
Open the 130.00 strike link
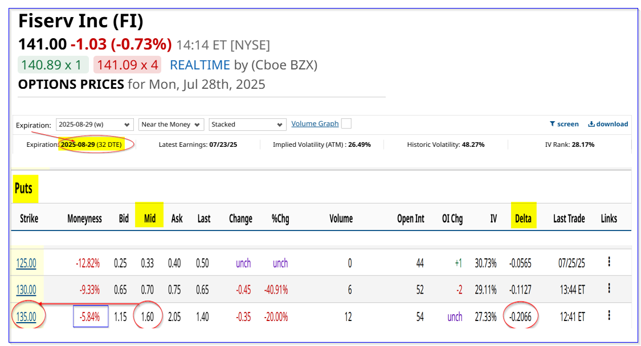26,290
